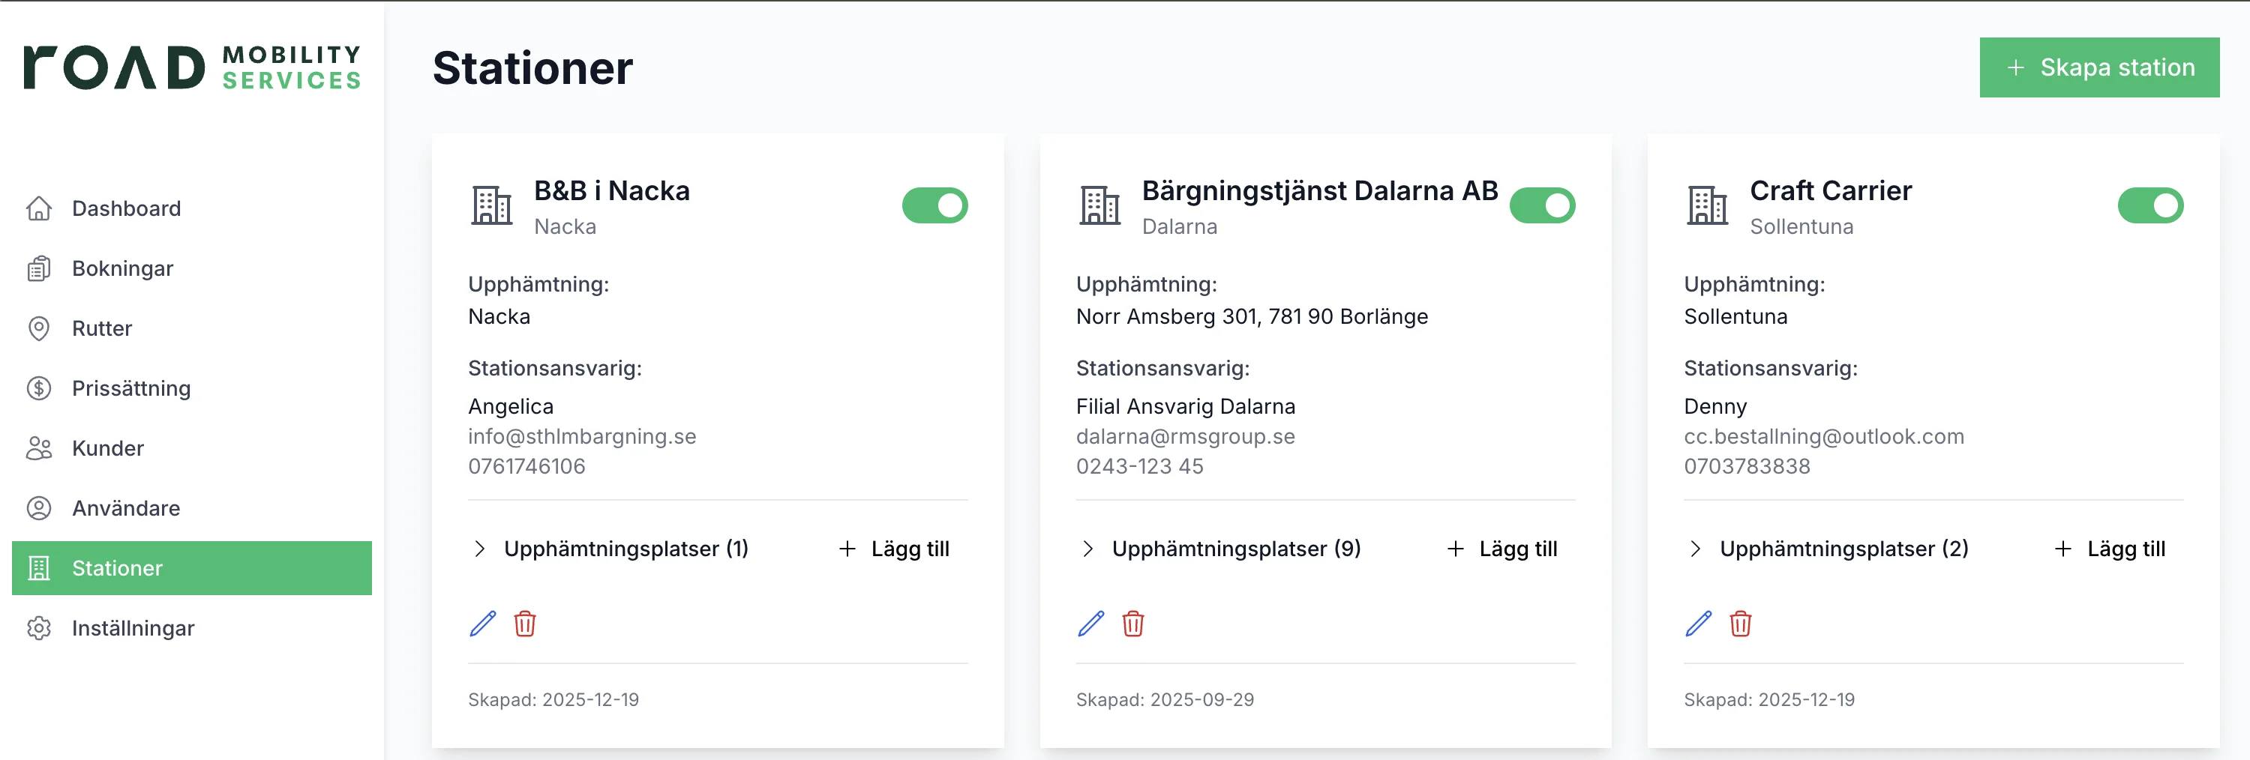
Task: Select Stationer in the sidebar menu
Action: click(x=116, y=568)
